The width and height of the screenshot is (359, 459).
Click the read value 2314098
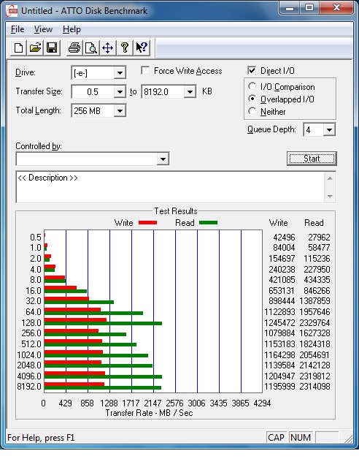point(315,387)
